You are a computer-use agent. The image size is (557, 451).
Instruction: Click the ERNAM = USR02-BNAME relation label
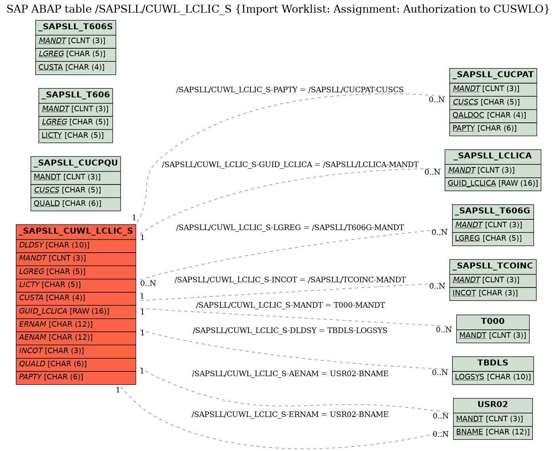[x=290, y=415]
